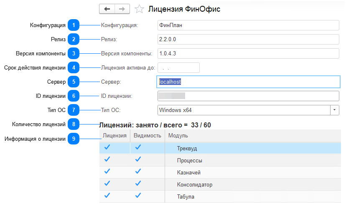Toggle Видимость checkmark for Консолидатор
Viewport: 346px width, 209px height.
pyautogui.click(x=138, y=183)
